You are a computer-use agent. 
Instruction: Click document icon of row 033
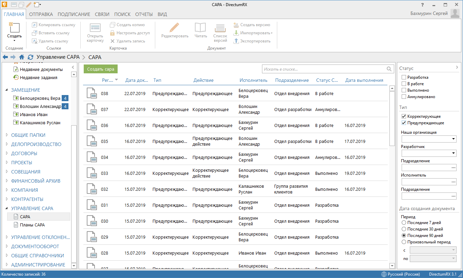point(92,173)
